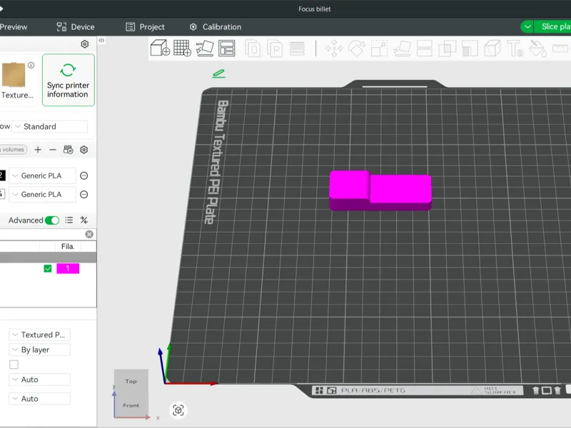Click the Front face of view cube
The image size is (571, 428).
coord(131,405)
